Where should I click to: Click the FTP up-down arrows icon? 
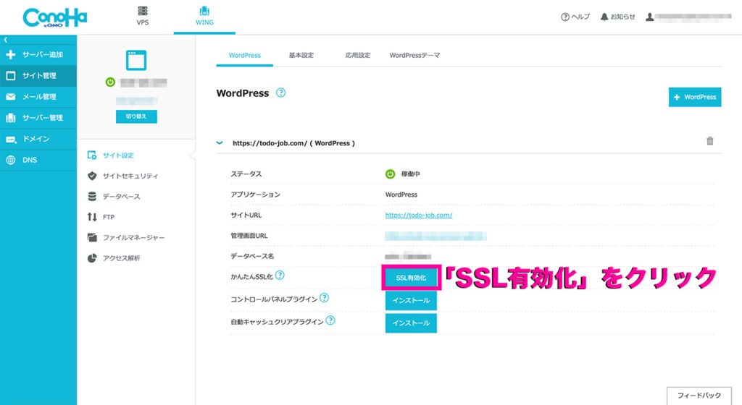(92, 217)
